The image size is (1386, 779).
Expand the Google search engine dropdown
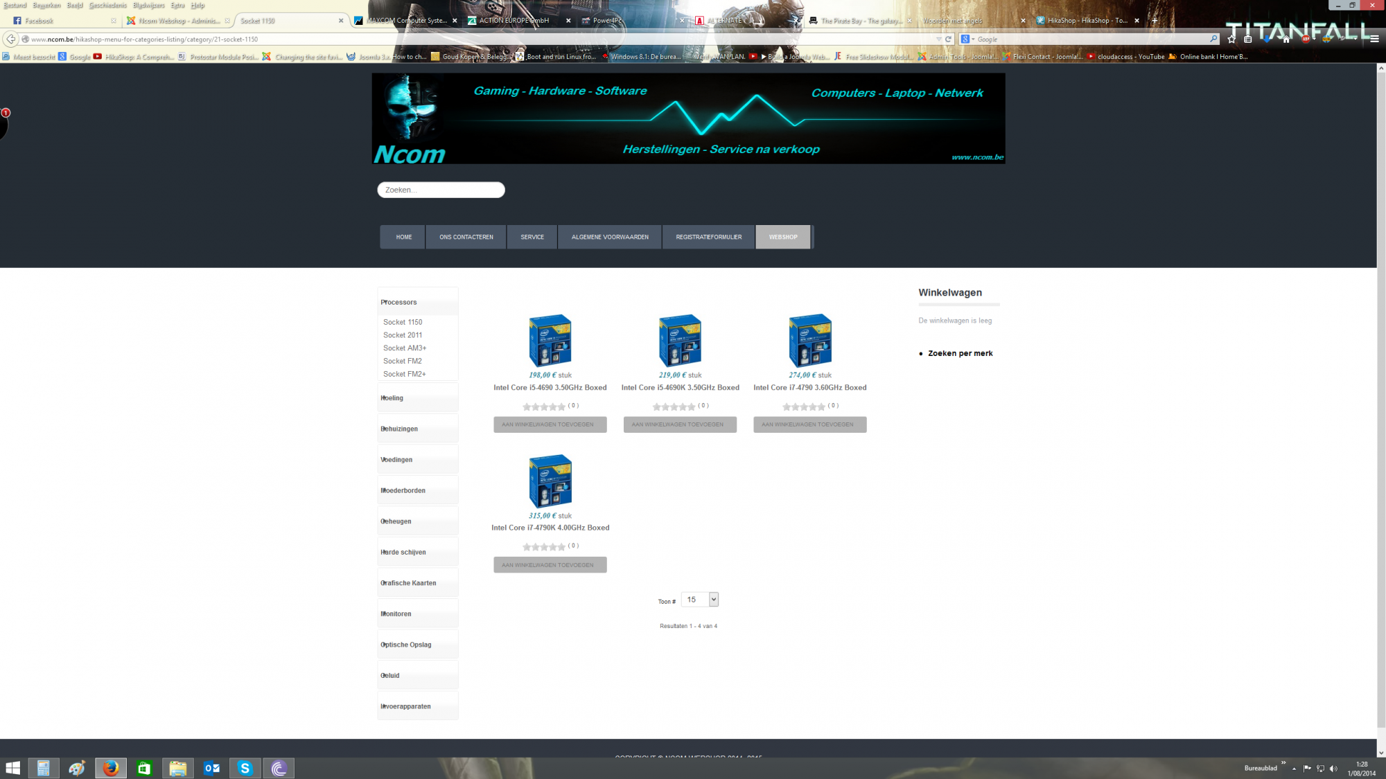(x=967, y=39)
